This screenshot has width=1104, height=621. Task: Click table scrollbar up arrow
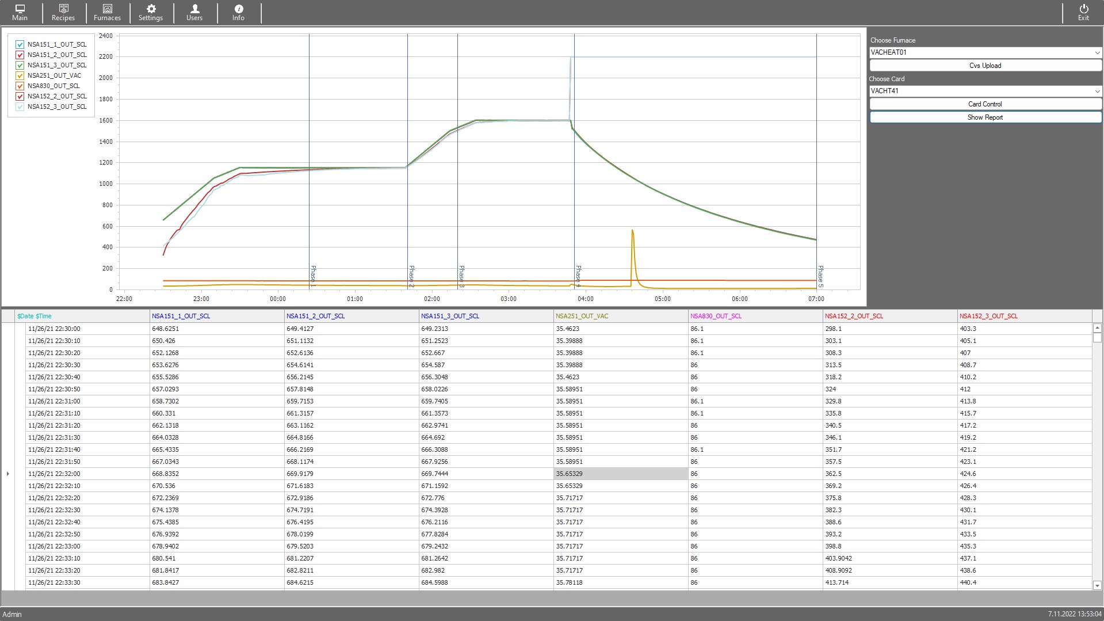pyautogui.click(x=1097, y=328)
